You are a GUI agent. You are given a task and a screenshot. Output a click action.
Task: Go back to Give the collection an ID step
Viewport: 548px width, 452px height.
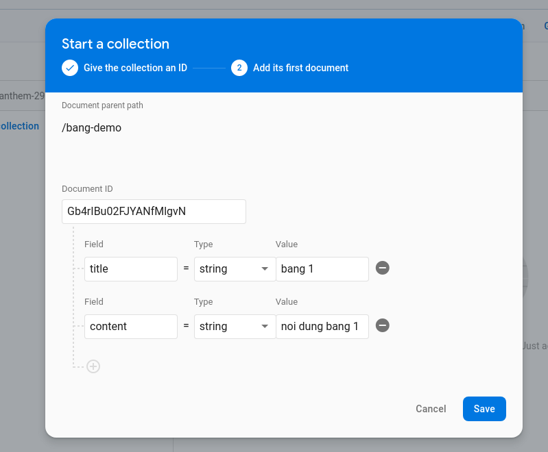[x=135, y=68]
